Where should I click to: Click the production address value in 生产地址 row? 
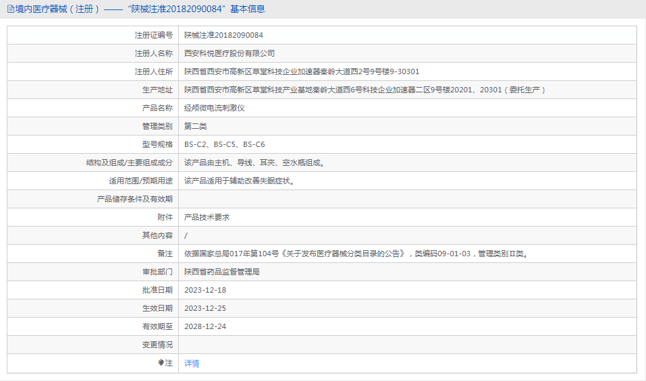pos(365,90)
